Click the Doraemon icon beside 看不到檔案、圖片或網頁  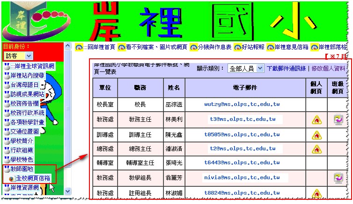pyautogui.click(x=122, y=47)
